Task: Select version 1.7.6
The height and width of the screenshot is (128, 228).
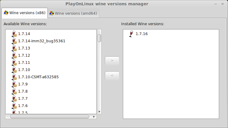Action: coord(23,106)
